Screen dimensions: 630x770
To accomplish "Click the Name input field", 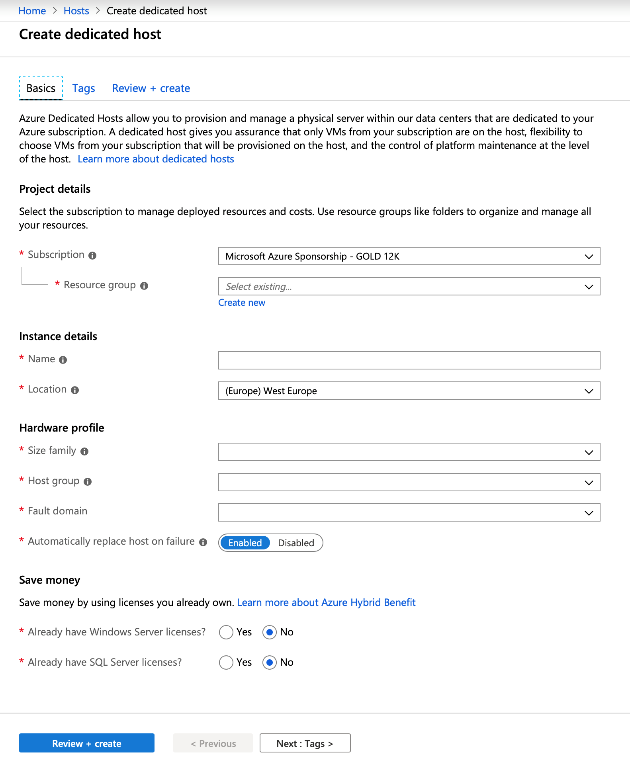I will point(409,361).
